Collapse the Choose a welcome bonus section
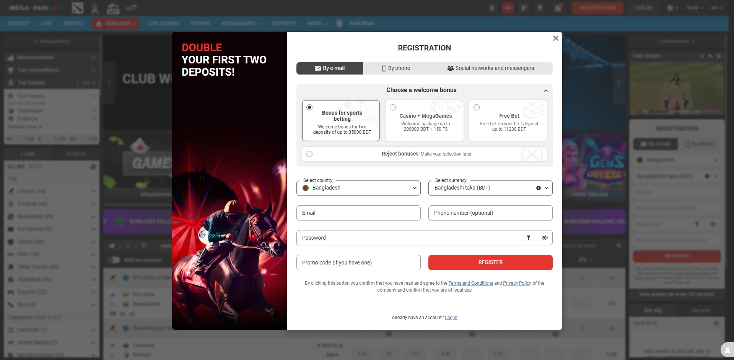The image size is (734, 360). [x=545, y=91]
